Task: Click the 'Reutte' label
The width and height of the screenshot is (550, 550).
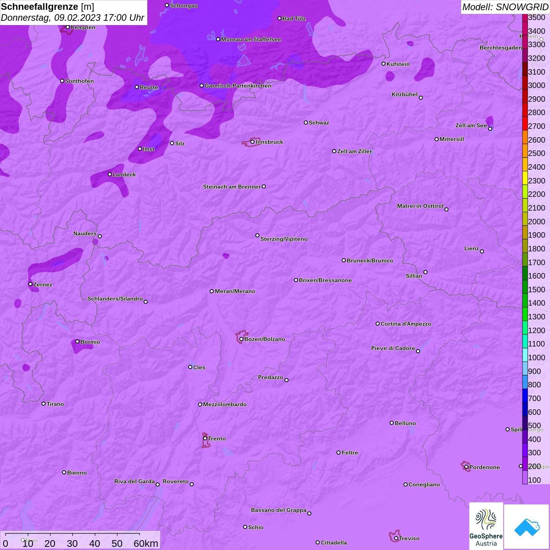Action: (149, 87)
